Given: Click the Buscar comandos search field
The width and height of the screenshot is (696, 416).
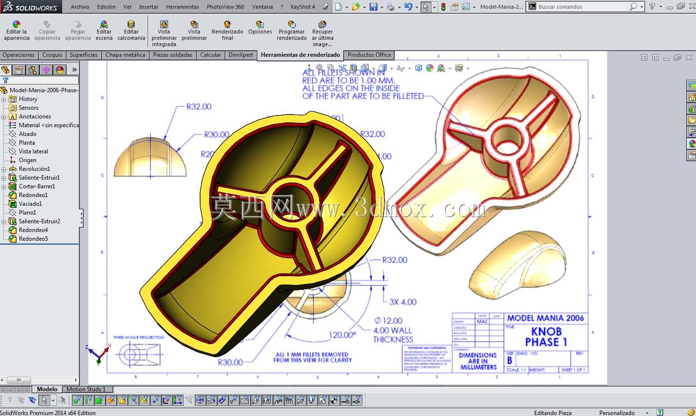Looking at the screenshot, I should tap(582, 7).
